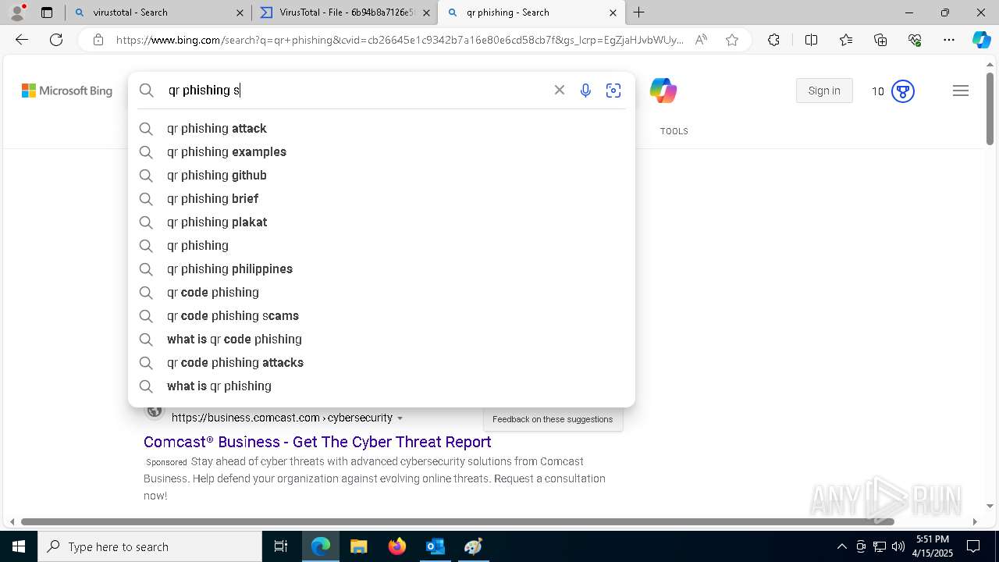Select suggestion 'qr phishing philippines'

pos(381,269)
